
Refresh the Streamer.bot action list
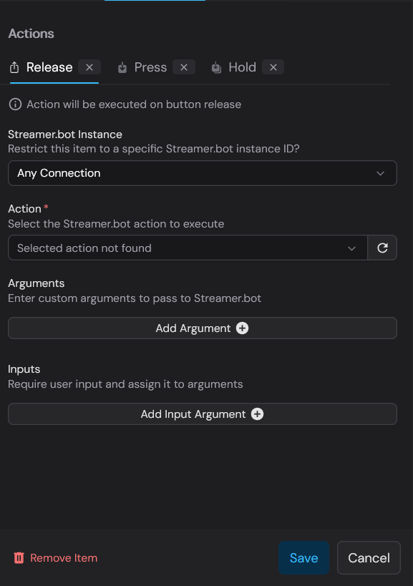383,248
